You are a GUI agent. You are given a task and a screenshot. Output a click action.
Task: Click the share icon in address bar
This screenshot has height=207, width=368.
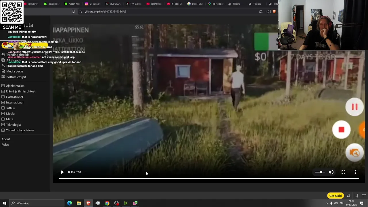pos(267,11)
